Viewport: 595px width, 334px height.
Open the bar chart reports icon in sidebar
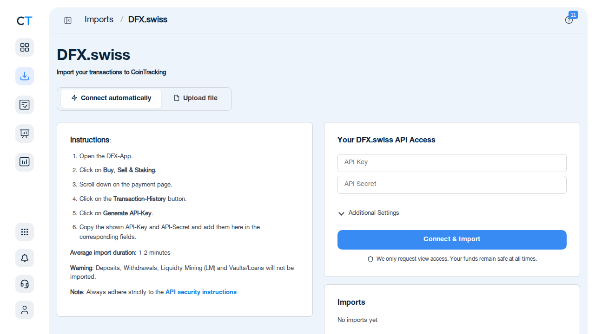tap(25, 162)
